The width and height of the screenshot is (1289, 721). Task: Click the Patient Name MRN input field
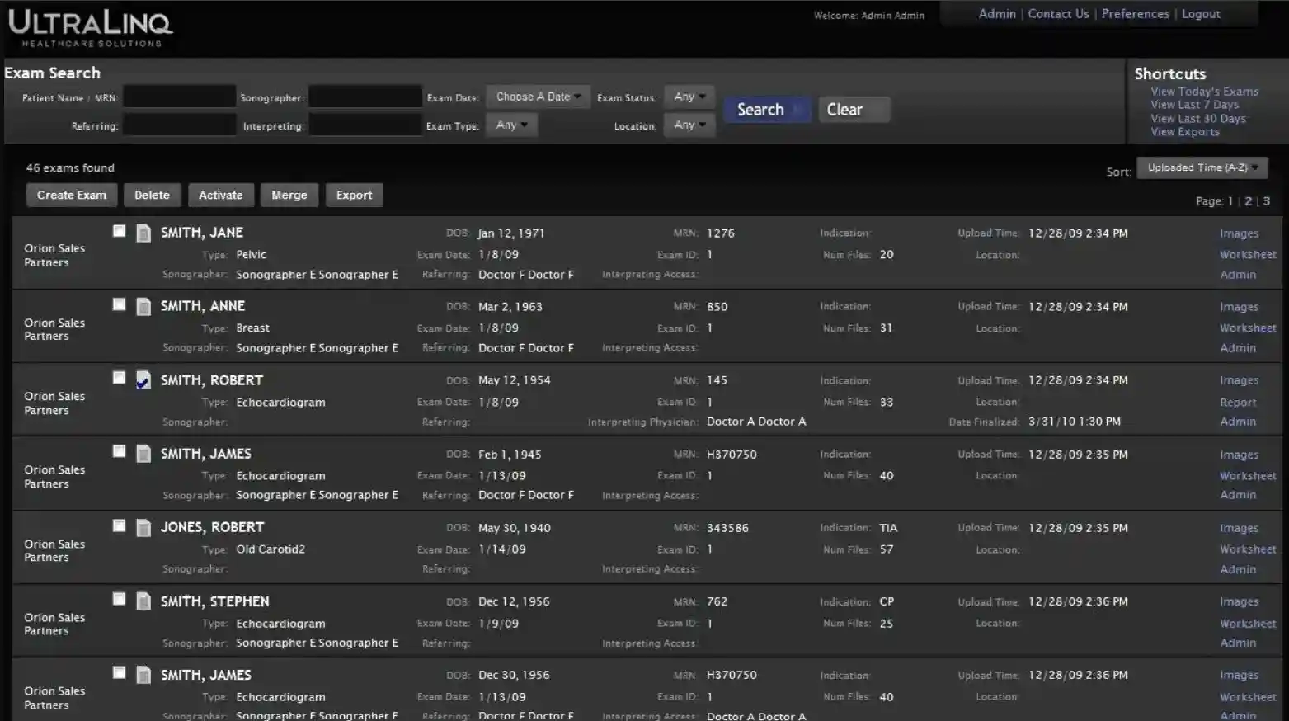[x=179, y=97]
